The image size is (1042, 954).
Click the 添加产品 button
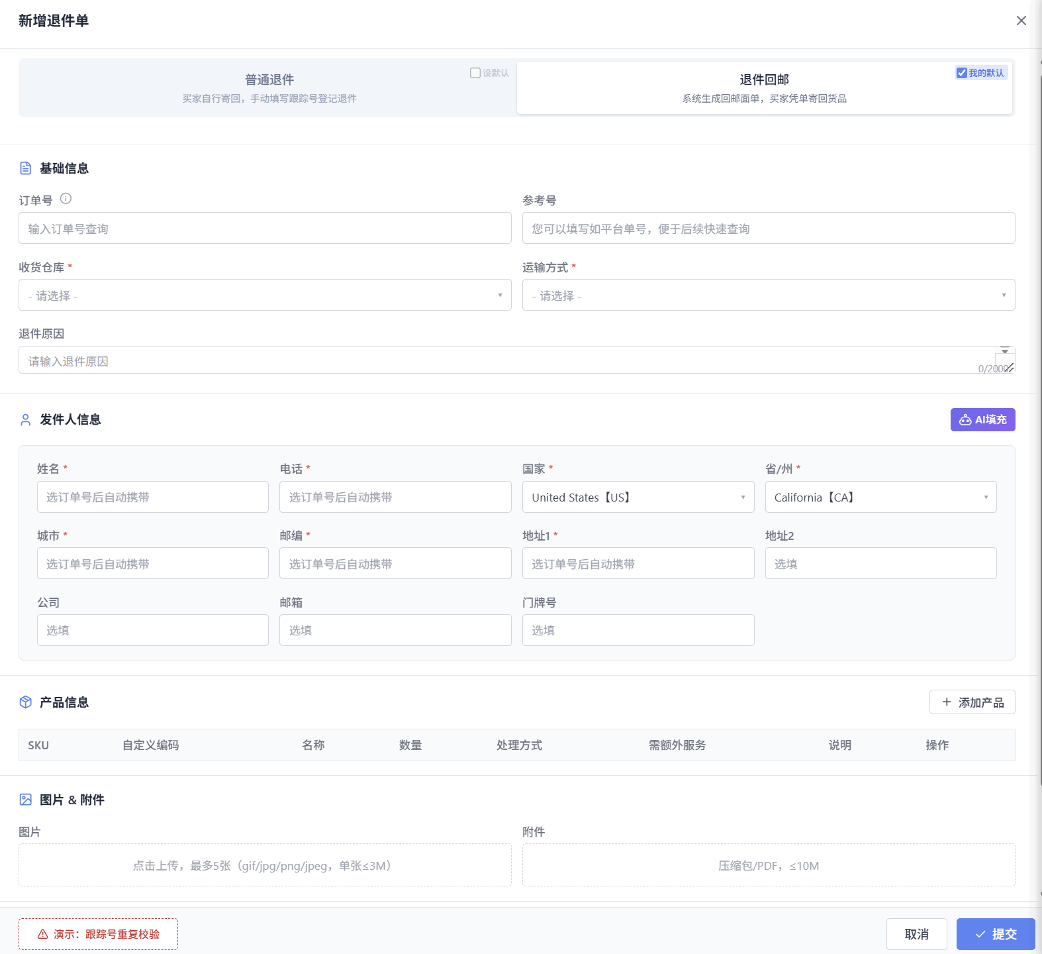[972, 702]
